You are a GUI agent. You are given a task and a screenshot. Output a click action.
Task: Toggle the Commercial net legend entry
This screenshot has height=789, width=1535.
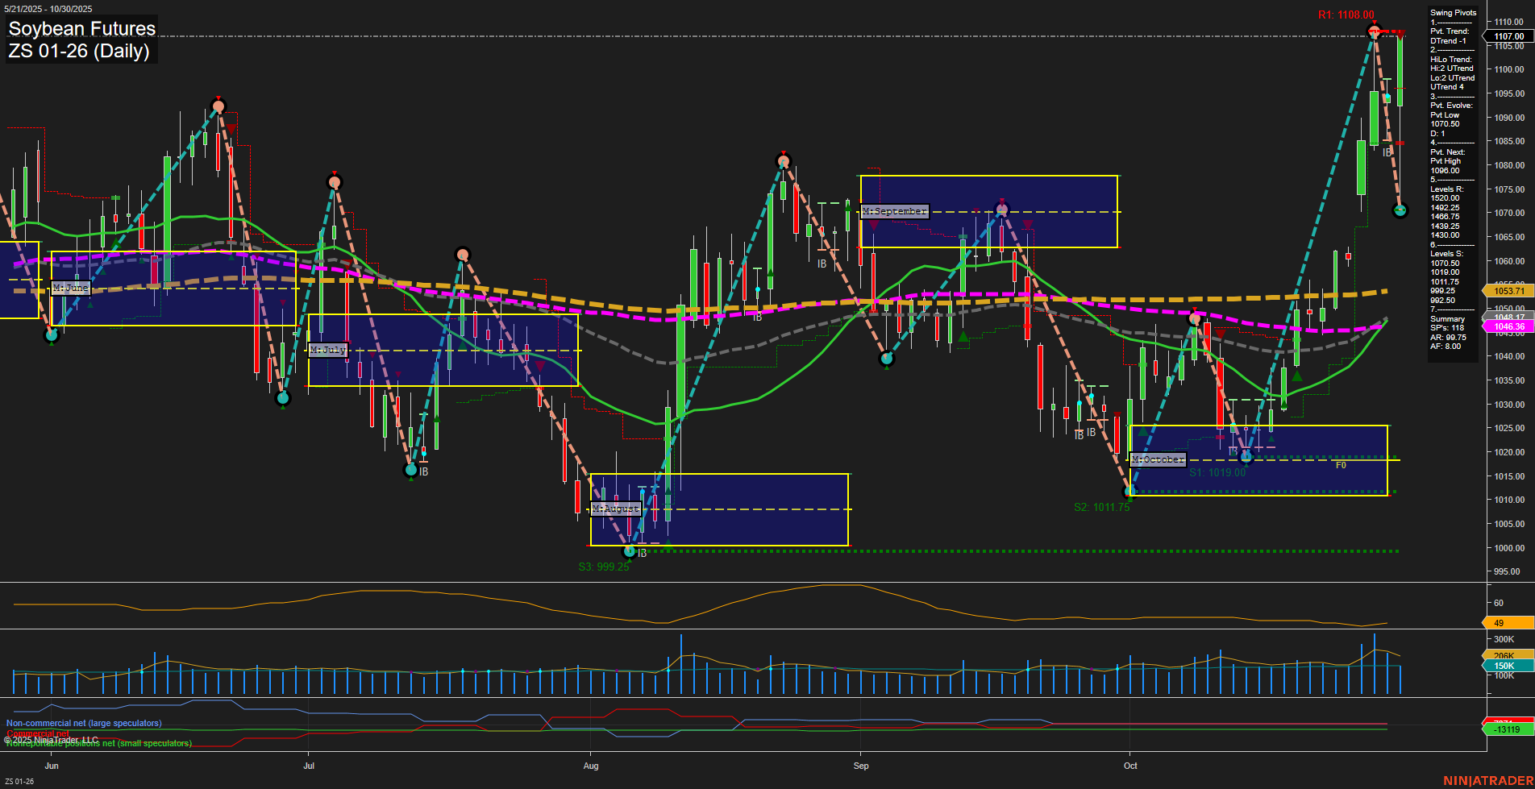(37, 733)
